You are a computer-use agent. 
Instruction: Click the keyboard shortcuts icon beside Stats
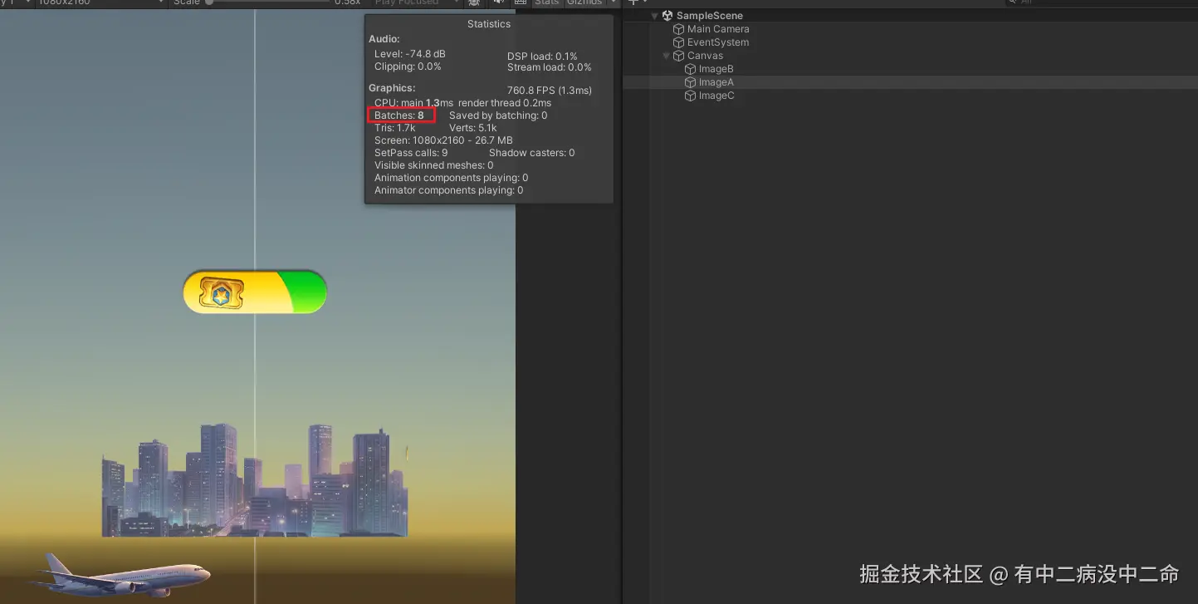(x=521, y=2)
